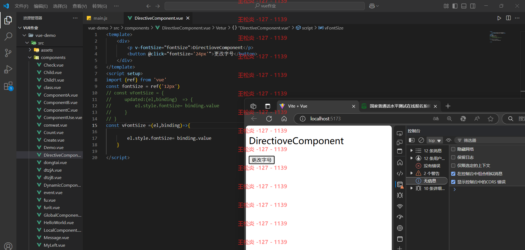
Task: Add page to favorites star
Action: 491,119
